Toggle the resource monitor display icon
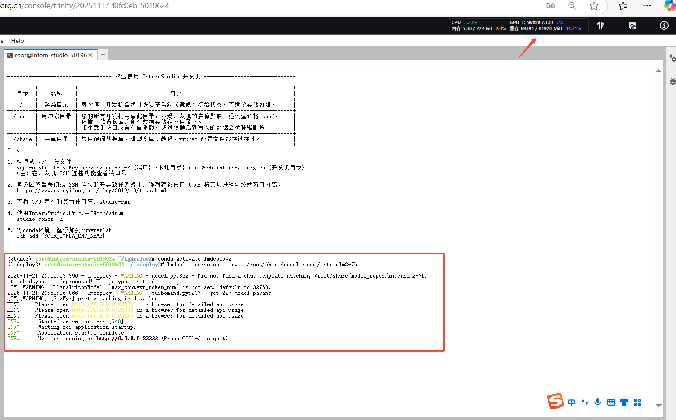Viewport: 676px width, 420px height. coord(632,25)
